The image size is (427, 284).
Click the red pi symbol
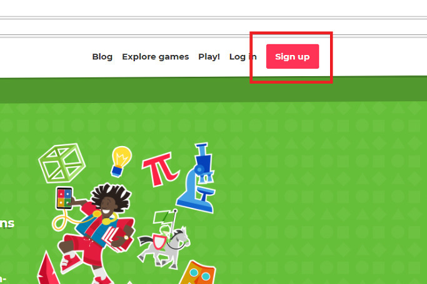(x=160, y=170)
